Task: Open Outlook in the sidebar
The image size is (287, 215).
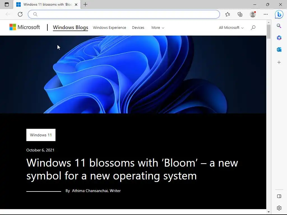Action: pyautogui.click(x=279, y=50)
